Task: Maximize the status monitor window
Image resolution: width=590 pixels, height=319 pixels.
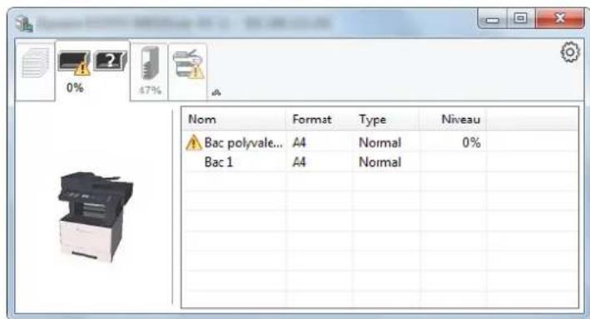Action: 521,19
